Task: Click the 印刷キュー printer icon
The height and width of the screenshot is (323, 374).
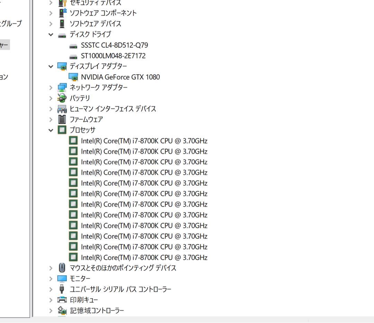Action: [x=63, y=300]
